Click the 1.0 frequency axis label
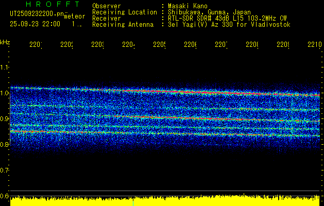Screen dimensions: 324x206 5,93
